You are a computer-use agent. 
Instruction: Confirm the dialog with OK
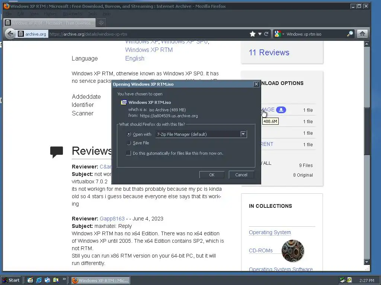click(x=212, y=175)
